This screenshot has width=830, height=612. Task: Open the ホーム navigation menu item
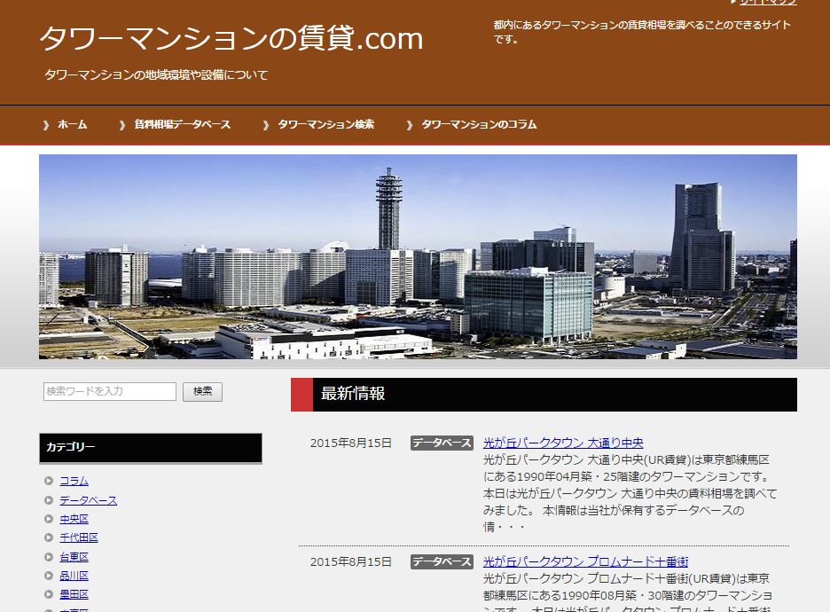click(x=73, y=125)
